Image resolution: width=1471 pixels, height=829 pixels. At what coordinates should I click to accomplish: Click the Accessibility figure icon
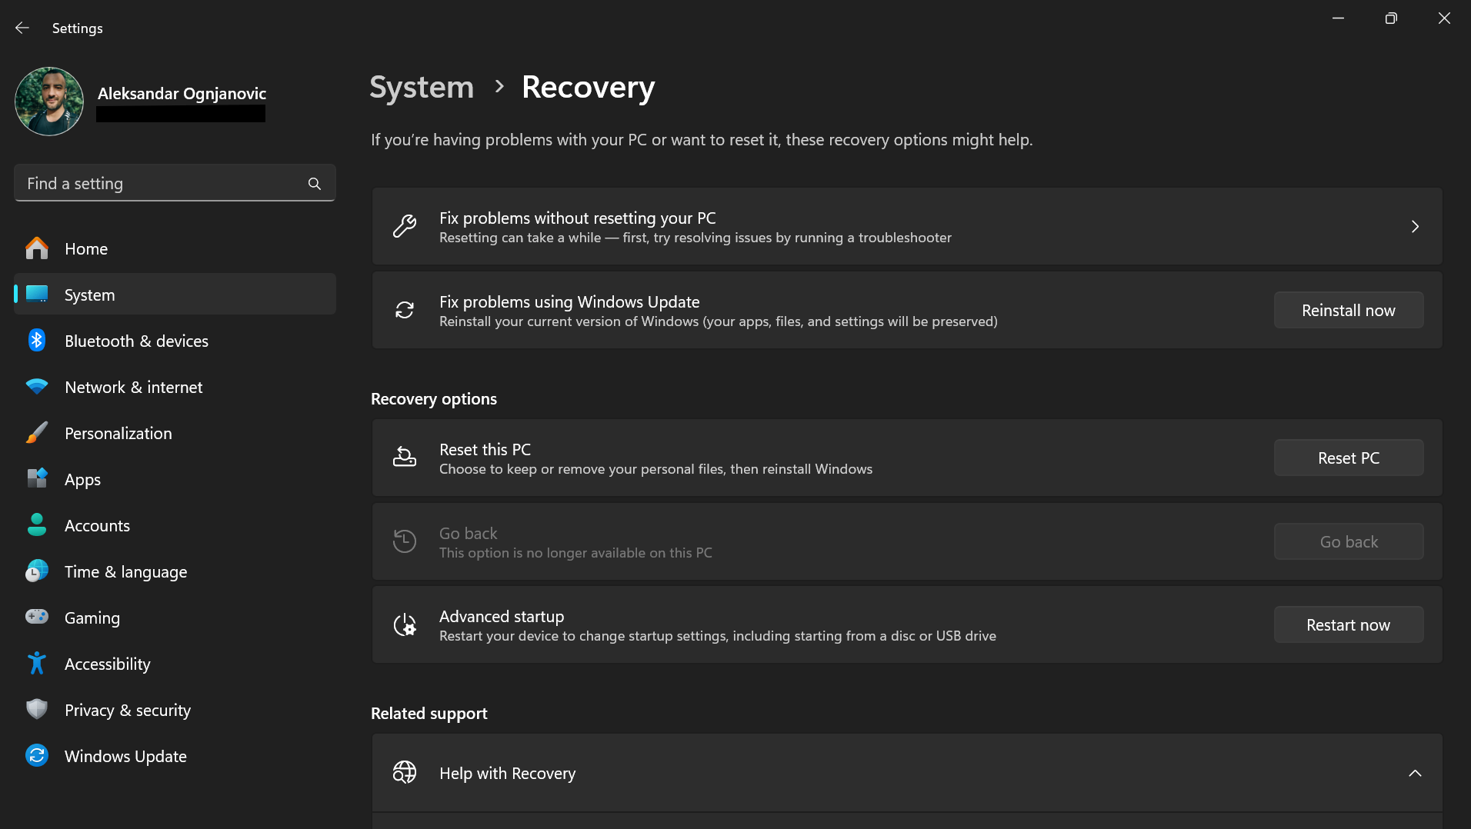point(37,664)
